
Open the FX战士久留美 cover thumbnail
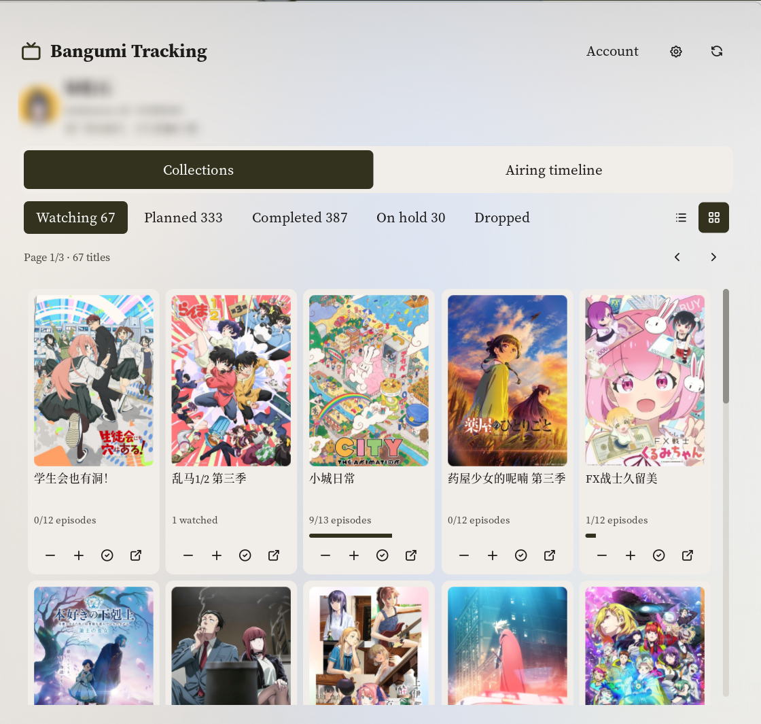tap(645, 381)
